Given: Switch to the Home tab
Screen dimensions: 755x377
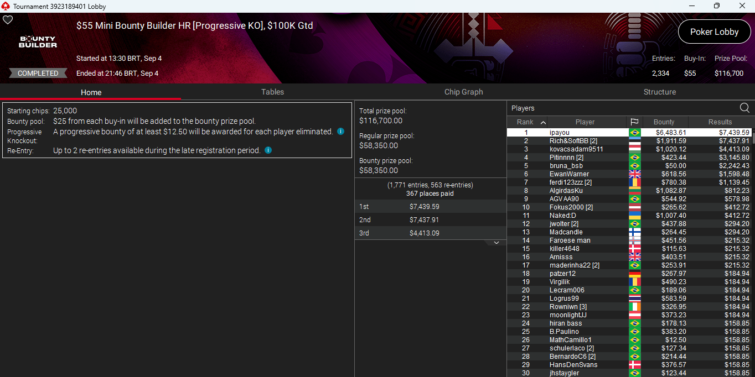Looking at the screenshot, I should [91, 92].
